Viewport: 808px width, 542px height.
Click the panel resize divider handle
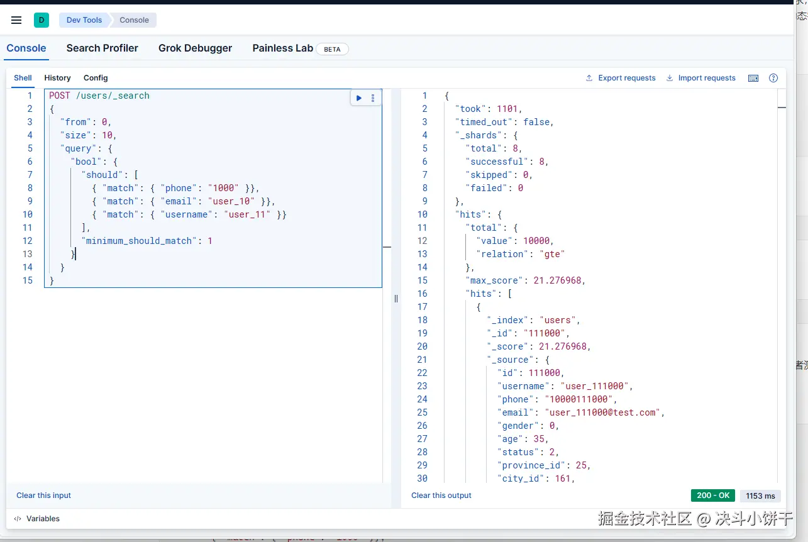pos(396,299)
